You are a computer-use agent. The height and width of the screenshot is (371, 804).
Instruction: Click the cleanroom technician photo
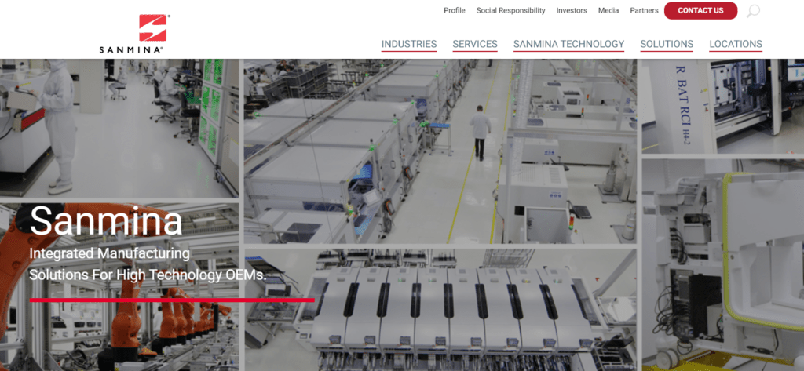coord(118,125)
